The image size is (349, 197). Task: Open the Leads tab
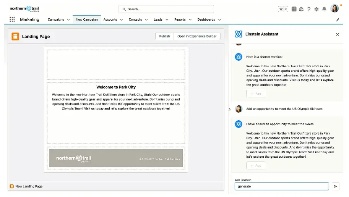(x=158, y=19)
